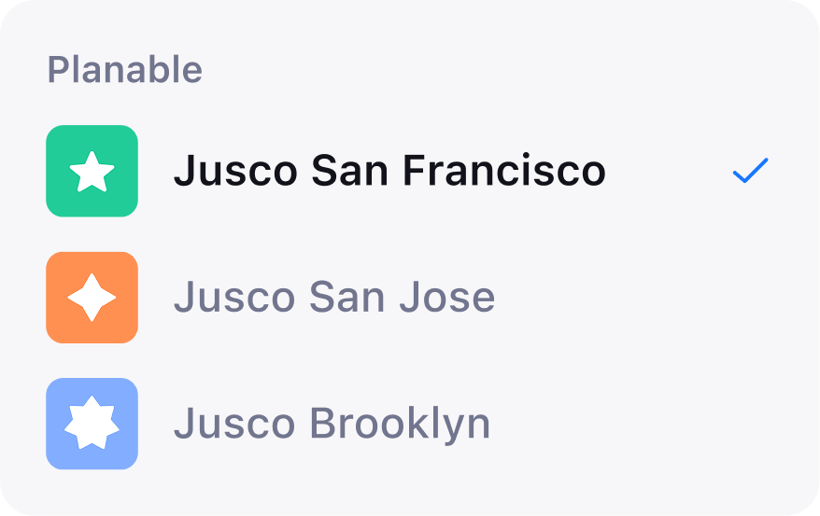This screenshot has height=516, width=820.
Task: Click the orange four-point star workspace icon
Action: click(92, 297)
